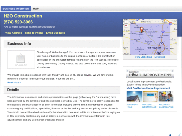Open Plumbers category link
Image resolution: width=182 pixels, height=136 pixels.
pyautogui.click(x=132, y=105)
